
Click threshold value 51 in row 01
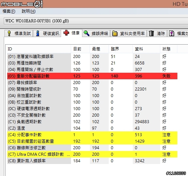click(113, 57)
